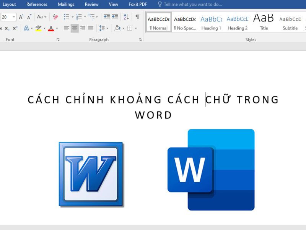The height and width of the screenshot is (230, 306).
Task: Expand the Text Effects dropdown arrow
Action: click(32, 28)
